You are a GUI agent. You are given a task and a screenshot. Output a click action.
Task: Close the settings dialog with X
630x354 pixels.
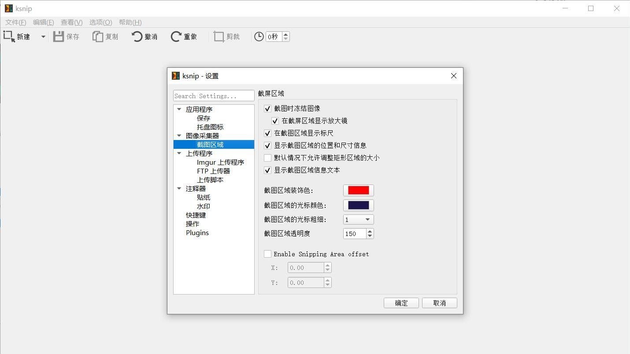(454, 76)
